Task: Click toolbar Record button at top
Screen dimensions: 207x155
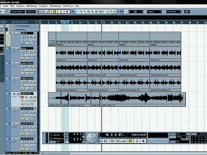Action: tap(67, 12)
